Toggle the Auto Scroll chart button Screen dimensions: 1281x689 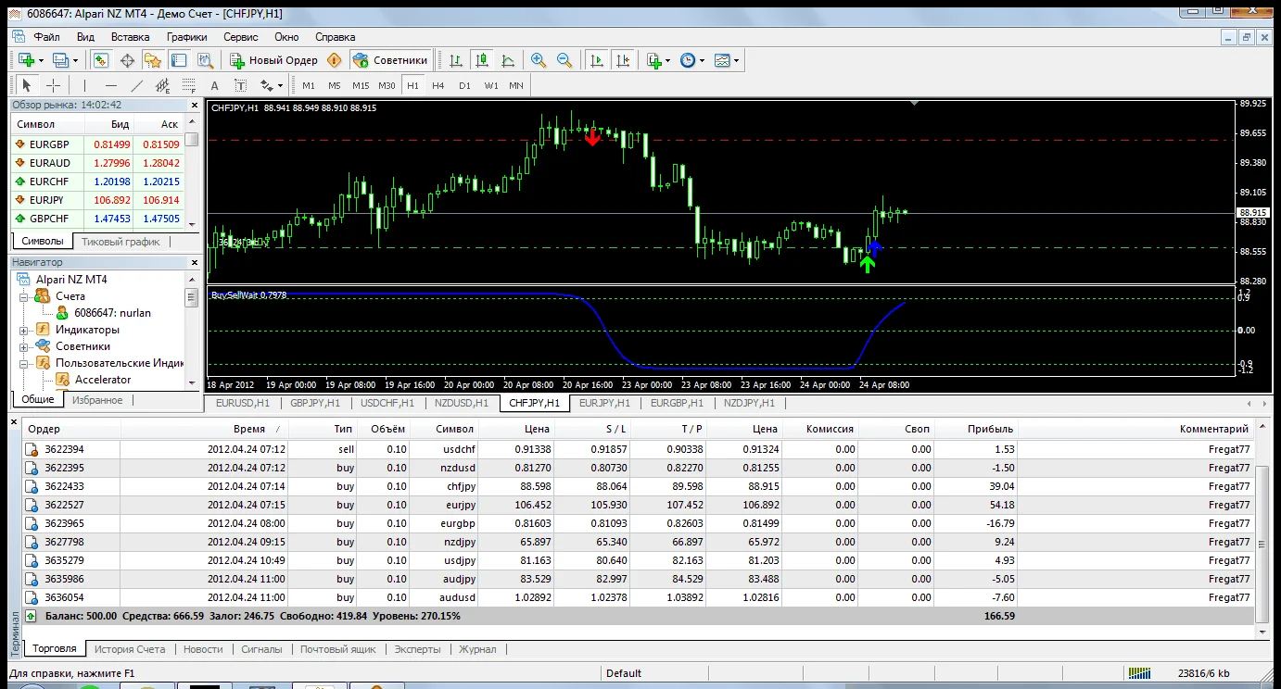596,60
